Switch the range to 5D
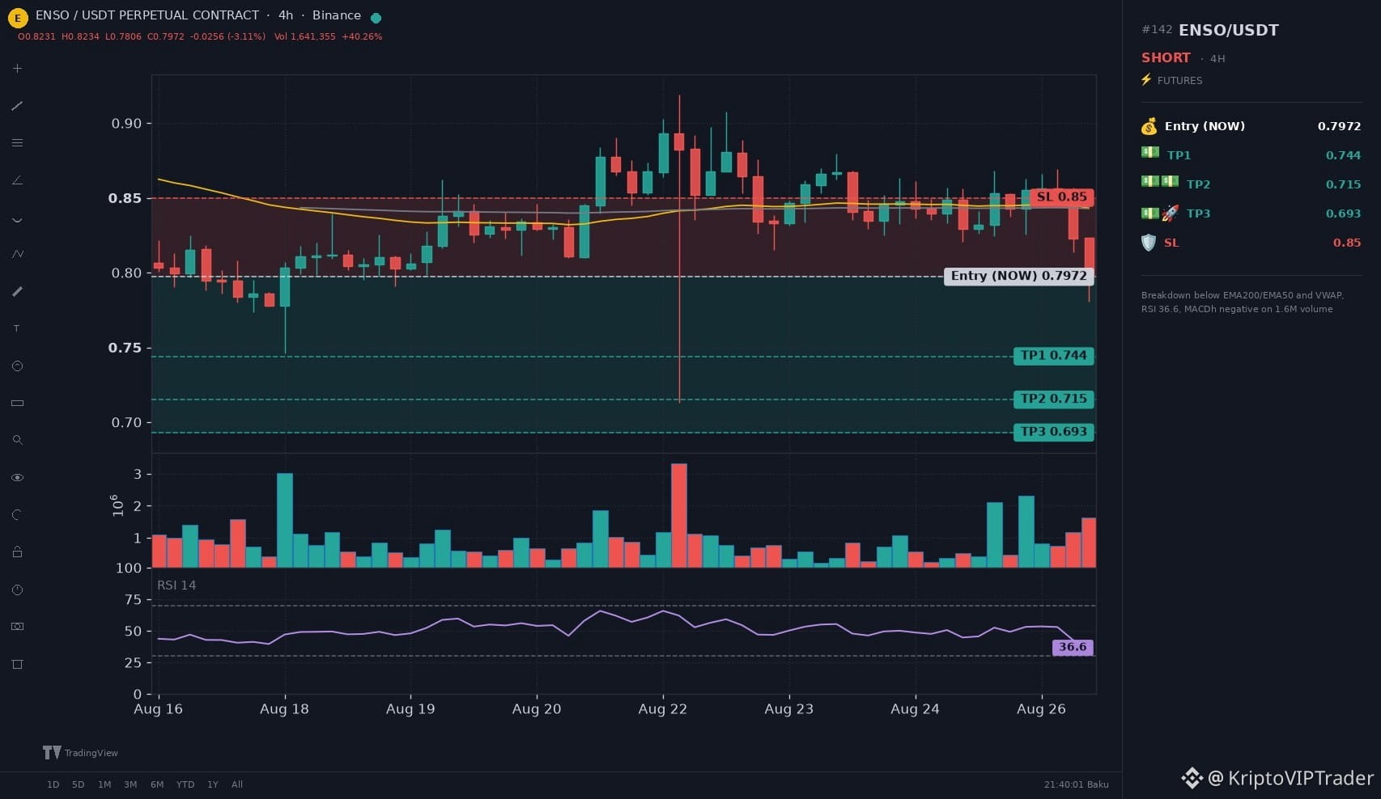Screen dimensions: 1381x799 click(x=78, y=784)
